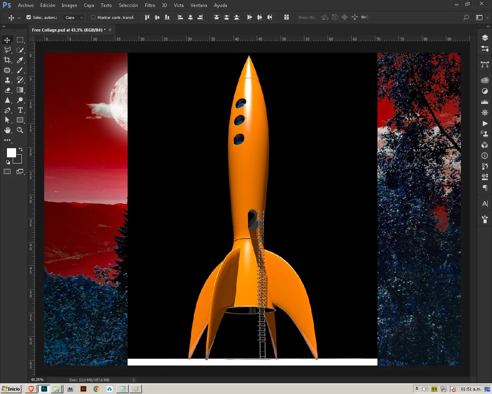492x394 pixels.
Task: Click Auto-Align Layers icon in options bar
Action: point(286,17)
